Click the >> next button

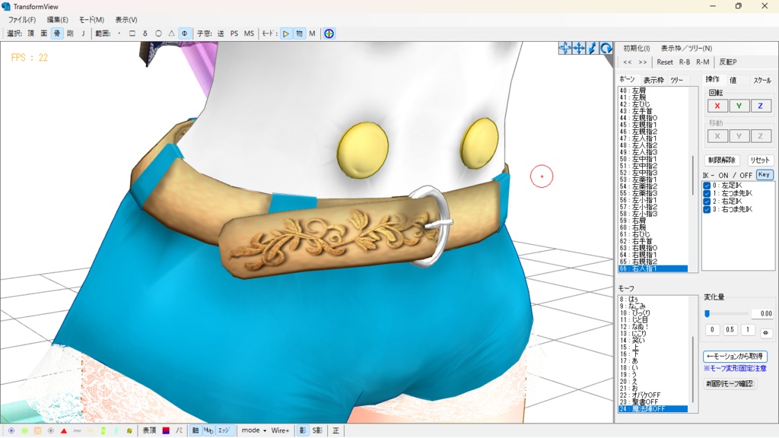coord(642,62)
